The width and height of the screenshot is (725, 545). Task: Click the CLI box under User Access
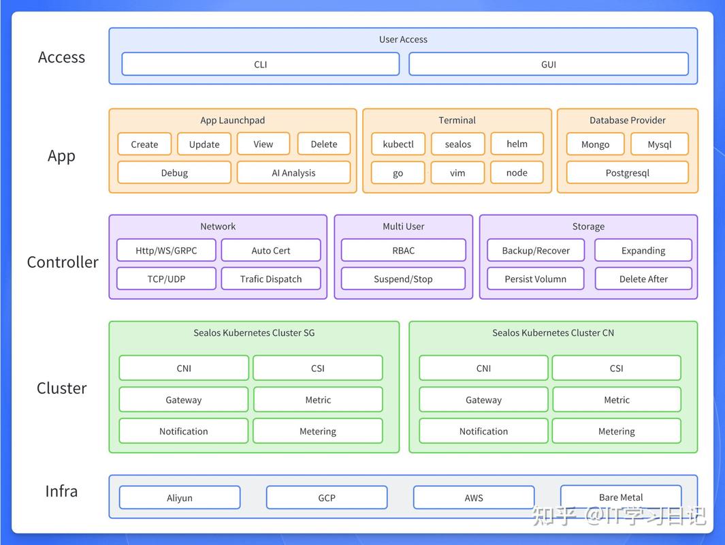[x=260, y=64]
